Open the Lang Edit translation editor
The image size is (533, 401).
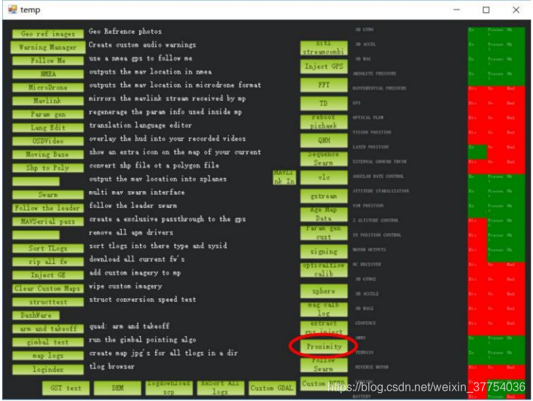[x=48, y=128]
